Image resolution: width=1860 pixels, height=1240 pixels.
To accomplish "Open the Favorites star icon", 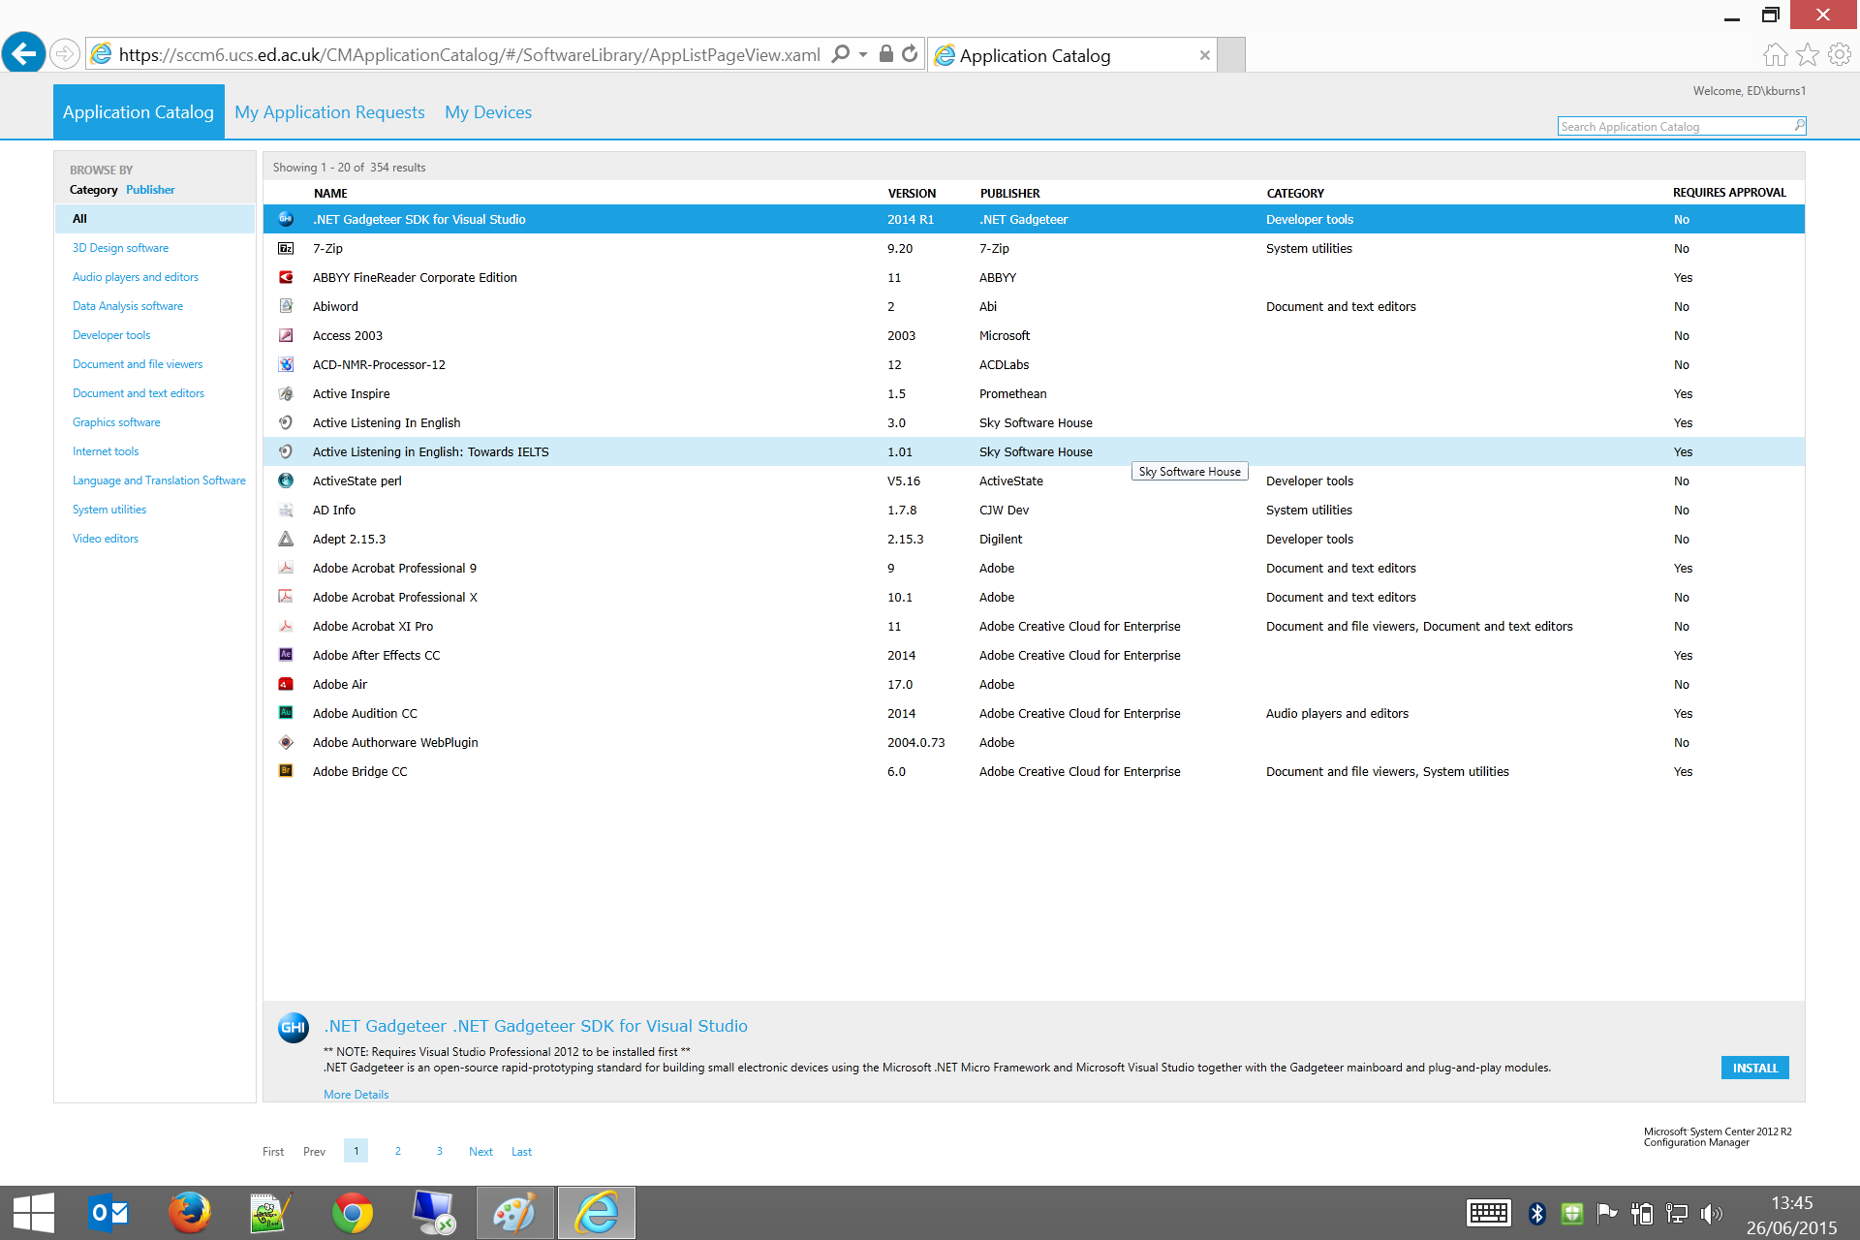I will [x=1807, y=55].
